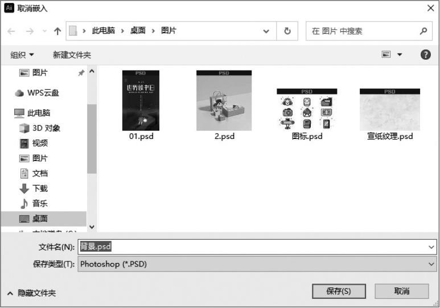Expand the 文件名 dropdown arrow

[x=431, y=247]
